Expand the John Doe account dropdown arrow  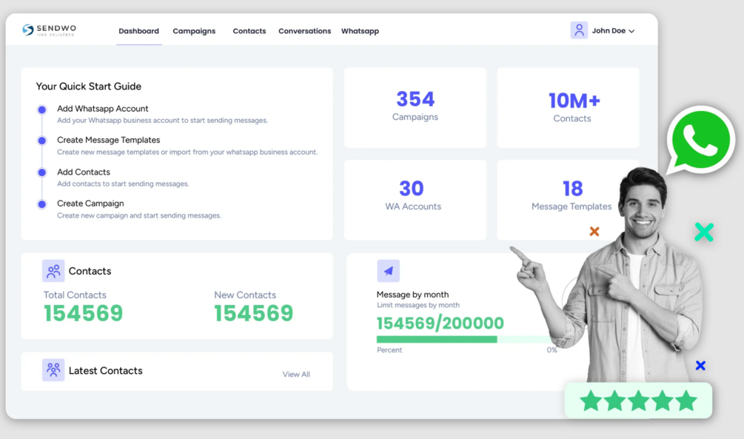pyautogui.click(x=631, y=31)
